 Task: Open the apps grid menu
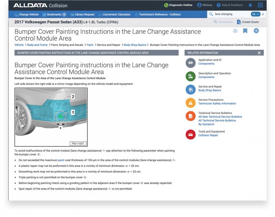click(x=260, y=5)
